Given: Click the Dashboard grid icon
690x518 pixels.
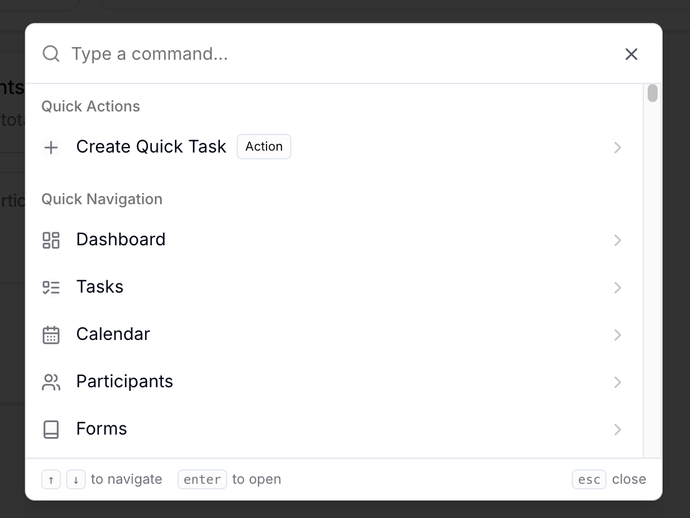Looking at the screenshot, I should tap(51, 240).
